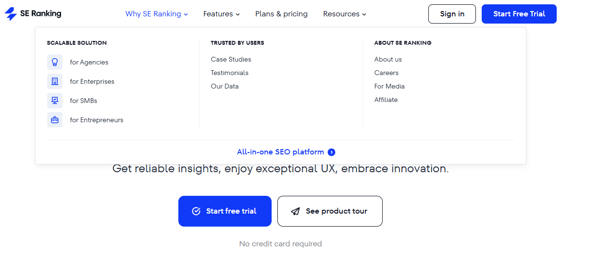Select the briefcase icon for Entrepreneurs

point(55,120)
